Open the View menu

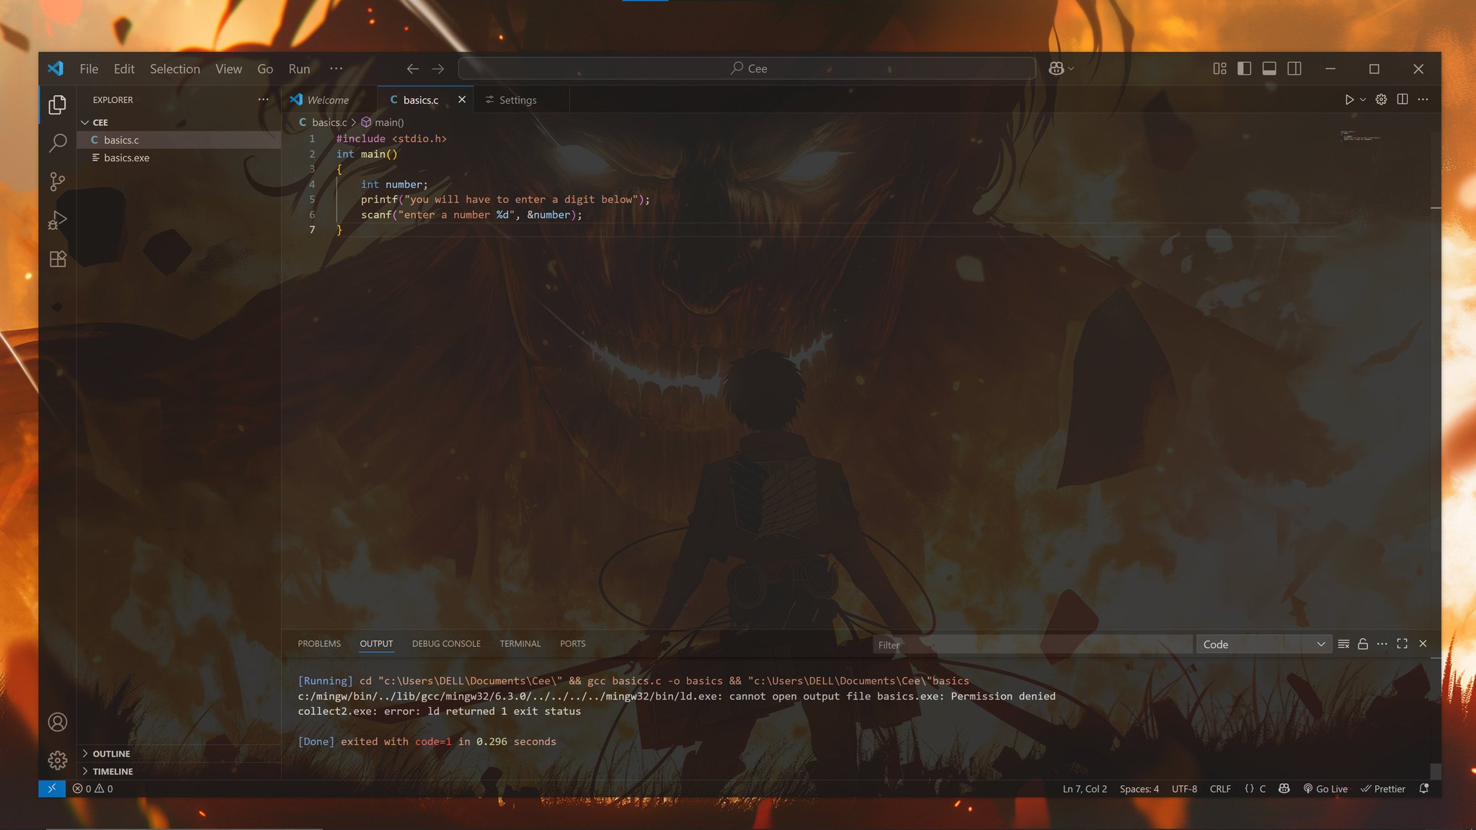pyautogui.click(x=228, y=68)
